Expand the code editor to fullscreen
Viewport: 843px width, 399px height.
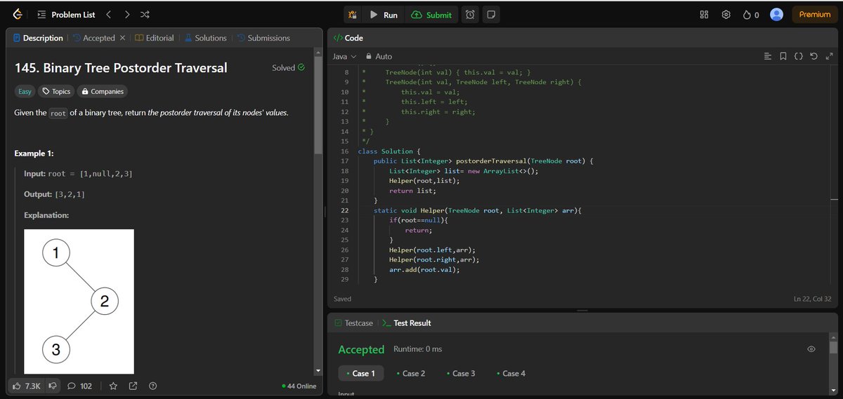[829, 56]
